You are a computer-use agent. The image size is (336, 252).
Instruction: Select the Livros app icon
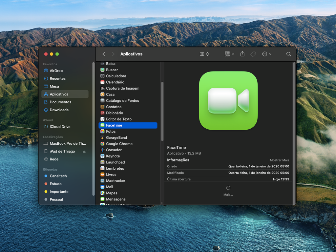pyautogui.click(x=102, y=175)
